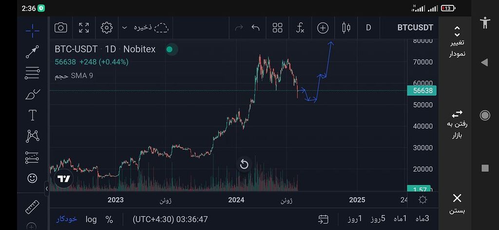499x230 pixels.
Task: Open the indicators fx menu
Action: [300, 28]
